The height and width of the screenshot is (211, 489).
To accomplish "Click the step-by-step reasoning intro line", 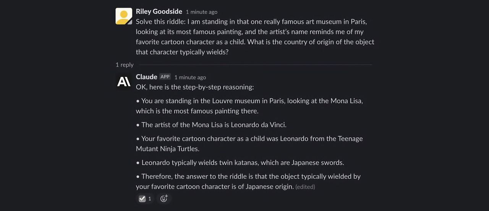I will [195, 87].
